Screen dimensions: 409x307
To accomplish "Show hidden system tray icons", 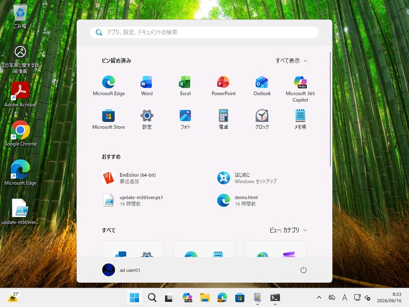I will click(x=319, y=297).
